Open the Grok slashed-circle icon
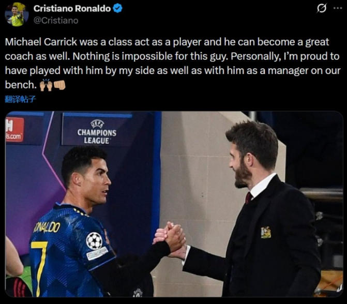 [321, 8]
